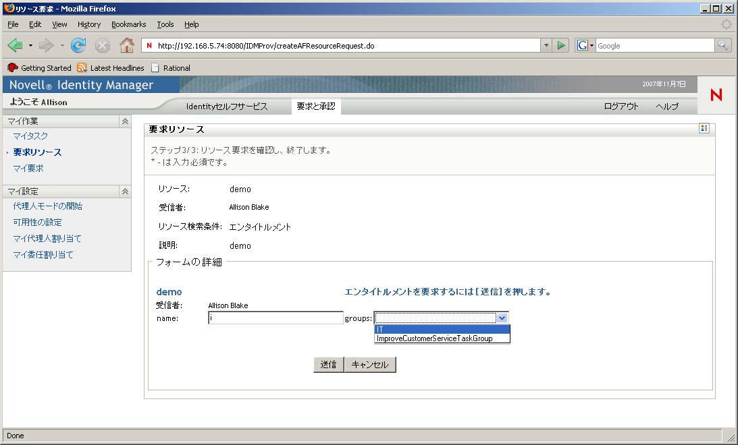The height and width of the screenshot is (445, 738).
Task: Click into the name input field
Action: click(x=275, y=318)
